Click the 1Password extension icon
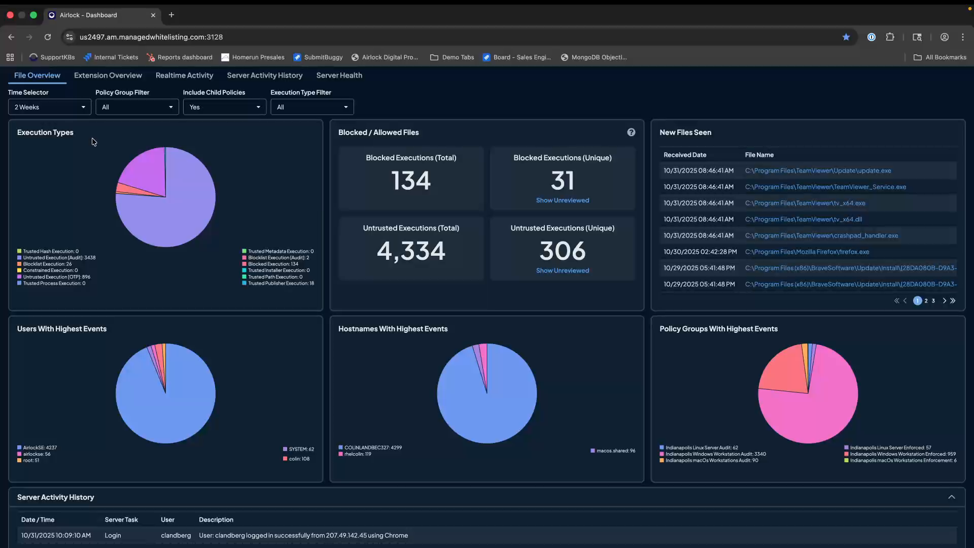 point(872,37)
